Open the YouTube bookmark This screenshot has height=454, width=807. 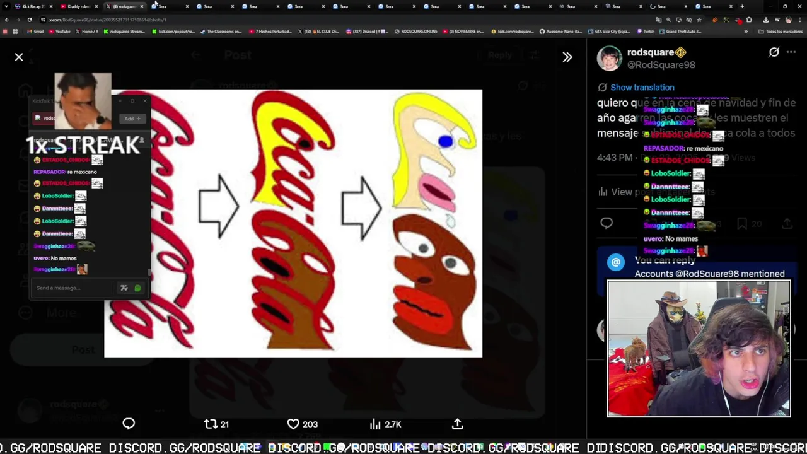[x=60, y=32]
